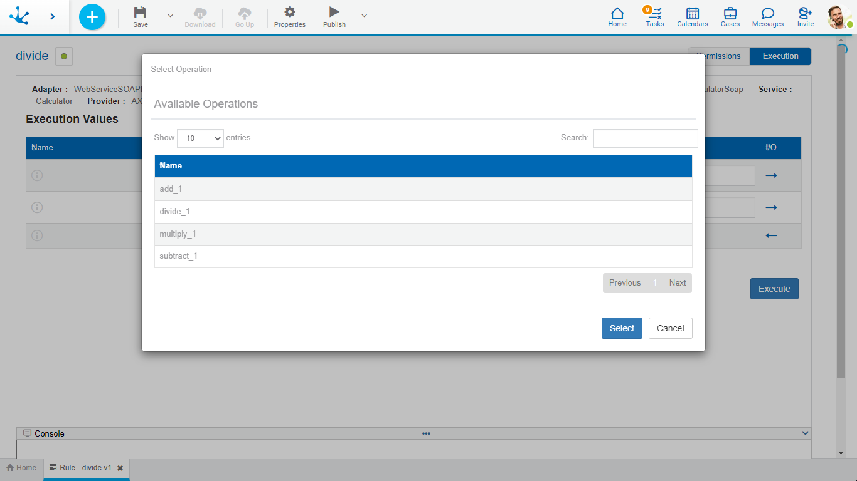
Task: Open Properties gear in toolbar
Action: (289, 13)
